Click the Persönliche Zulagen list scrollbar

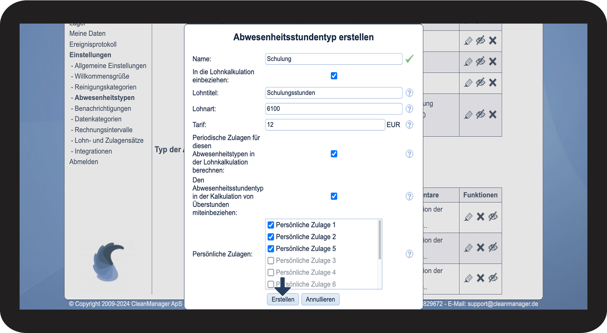coord(380,240)
